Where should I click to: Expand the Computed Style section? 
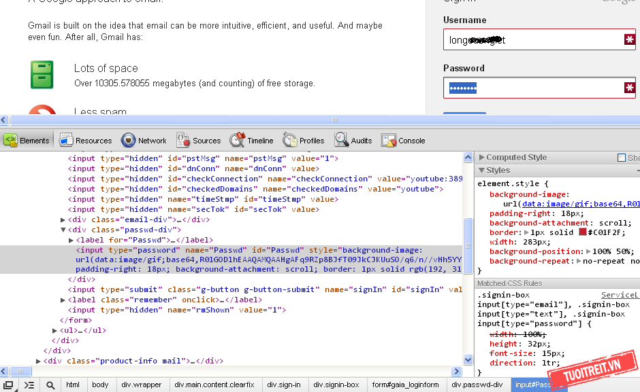pyautogui.click(x=482, y=158)
